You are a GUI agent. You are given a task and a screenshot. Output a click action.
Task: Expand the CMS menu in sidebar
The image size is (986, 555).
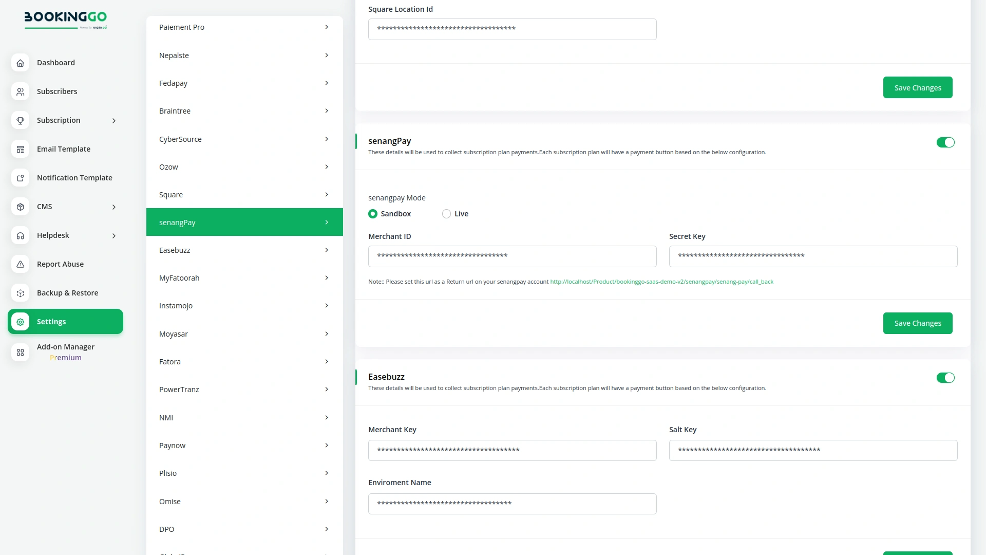click(114, 207)
